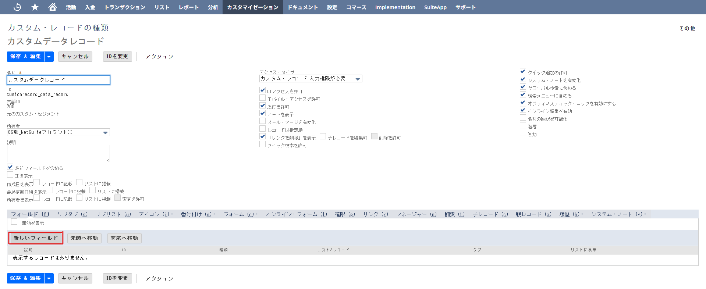The image size is (706, 289).
Task: Switch to the サブタブ (s) tab
Action: point(72,214)
